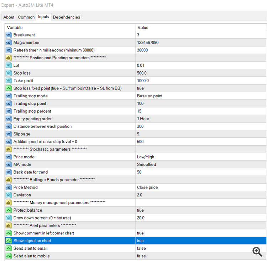
Task: Select the 'Send alert to mobile' row label
Action: (x=32, y=256)
